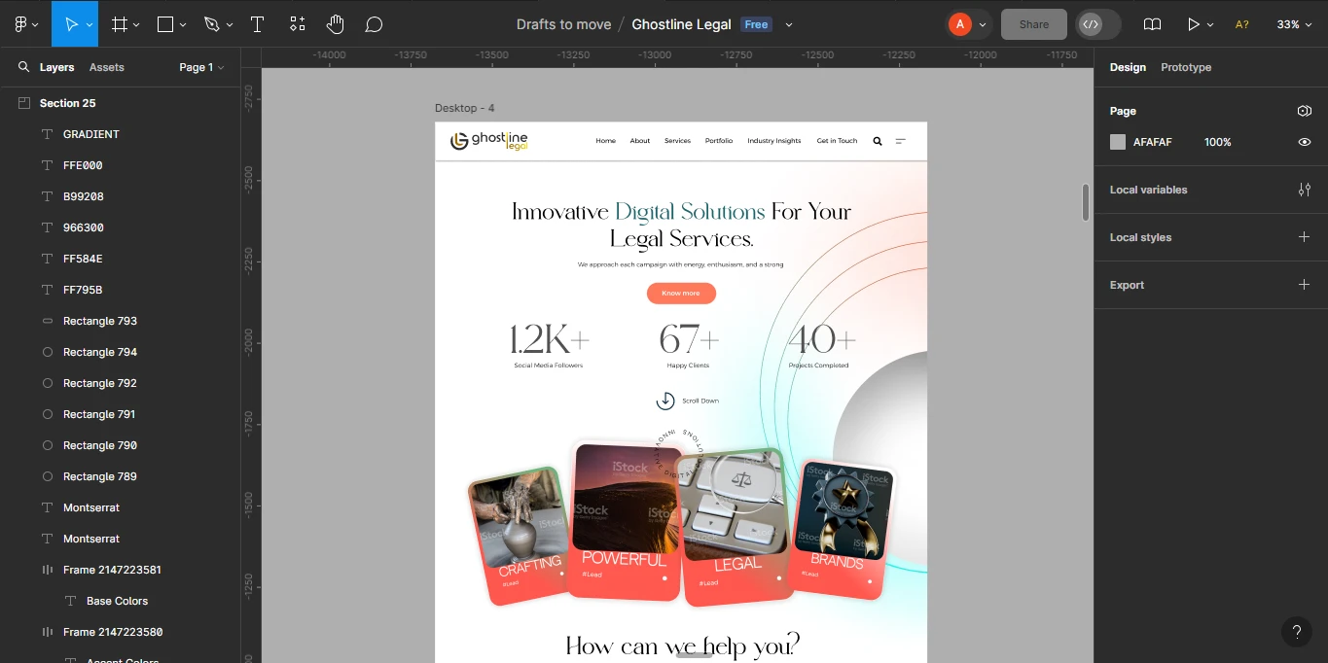
Task: Activate the Text tool
Action: 257,24
